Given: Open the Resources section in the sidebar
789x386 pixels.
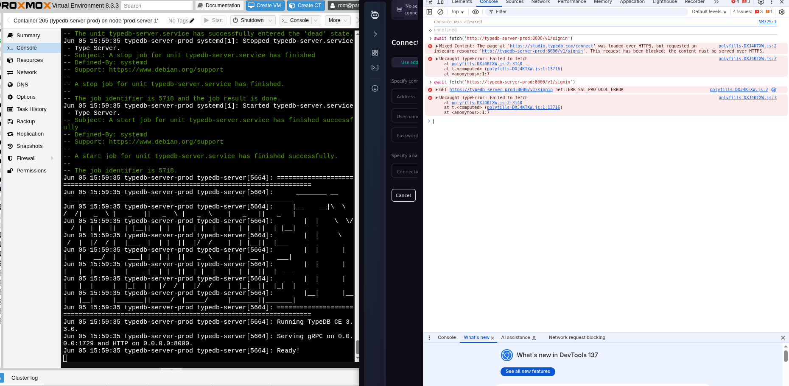Looking at the screenshot, I should (30, 60).
